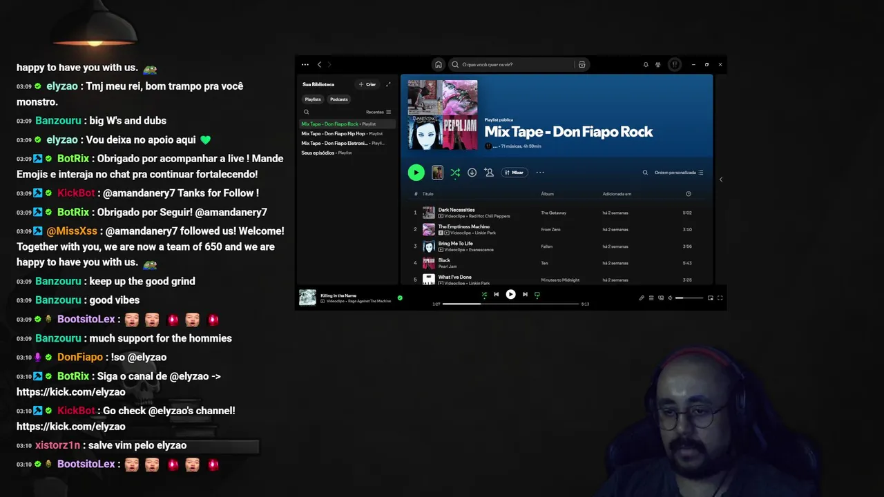Mute with the volume speaker icon

pyautogui.click(x=670, y=298)
